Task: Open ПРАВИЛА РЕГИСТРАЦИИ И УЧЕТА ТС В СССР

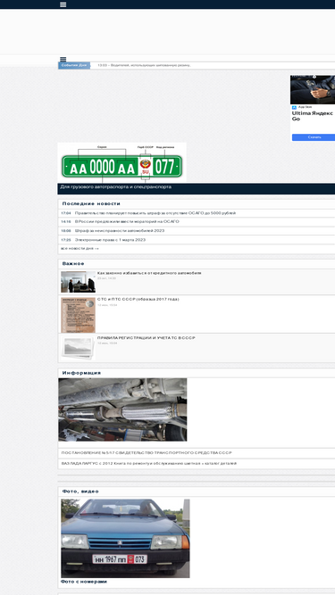Action: click(147, 338)
